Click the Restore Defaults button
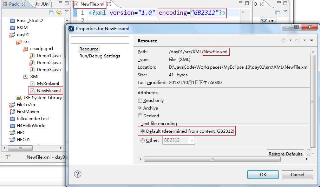320x187 pixels. [x=285, y=154]
